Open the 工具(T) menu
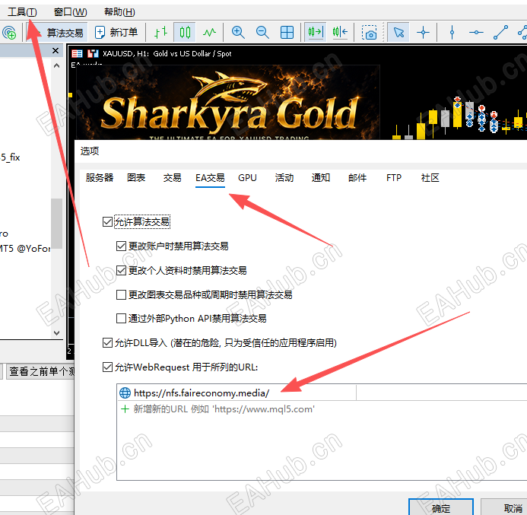Viewport: 527px width, 515px height. click(22, 12)
